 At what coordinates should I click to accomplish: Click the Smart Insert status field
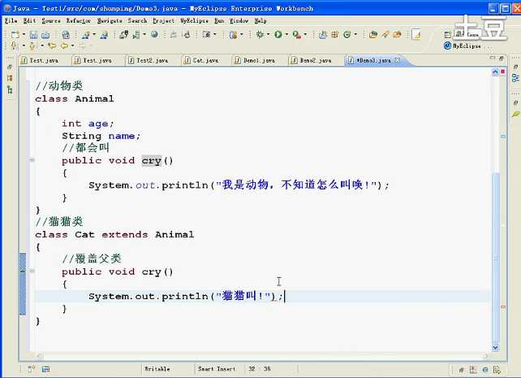coord(217,369)
